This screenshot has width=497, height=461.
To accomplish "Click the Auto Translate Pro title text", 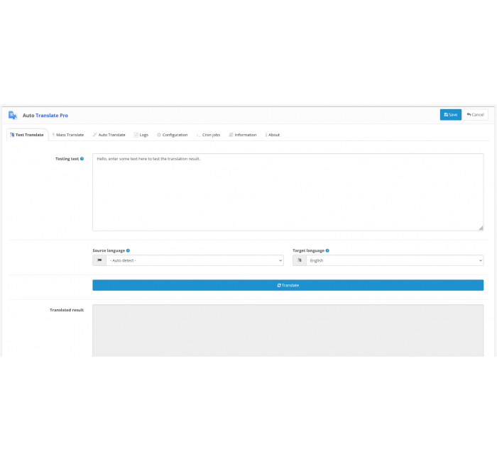I will [x=45, y=115].
